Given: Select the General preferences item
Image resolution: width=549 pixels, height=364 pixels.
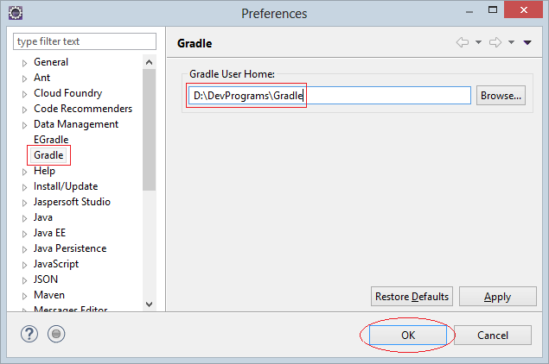Looking at the screenshot, I should point(51,62).
